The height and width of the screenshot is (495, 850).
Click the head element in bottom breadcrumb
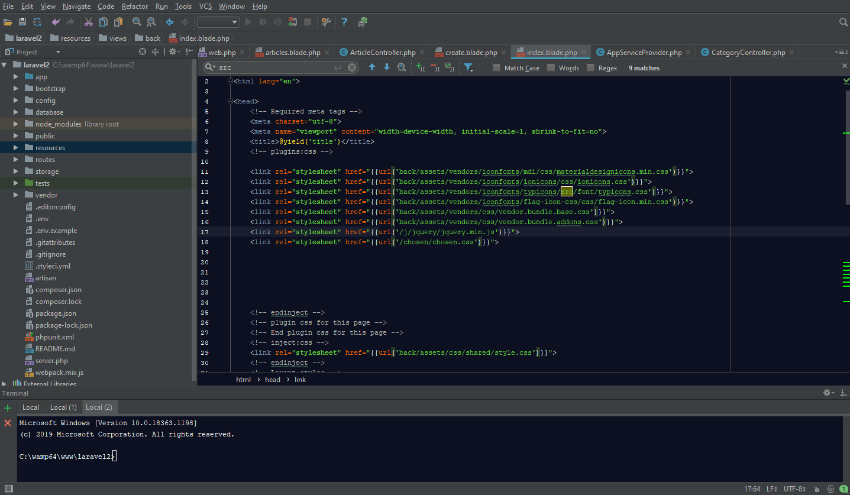pos(273,380)
